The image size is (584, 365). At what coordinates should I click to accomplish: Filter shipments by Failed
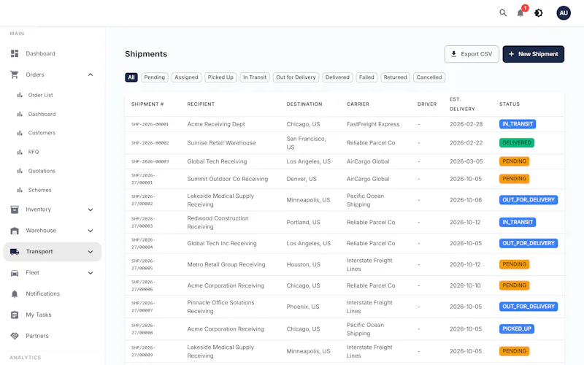coord(366,77)
